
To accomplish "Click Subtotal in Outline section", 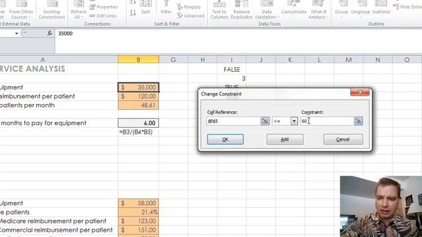I will [x=381, y=8].
